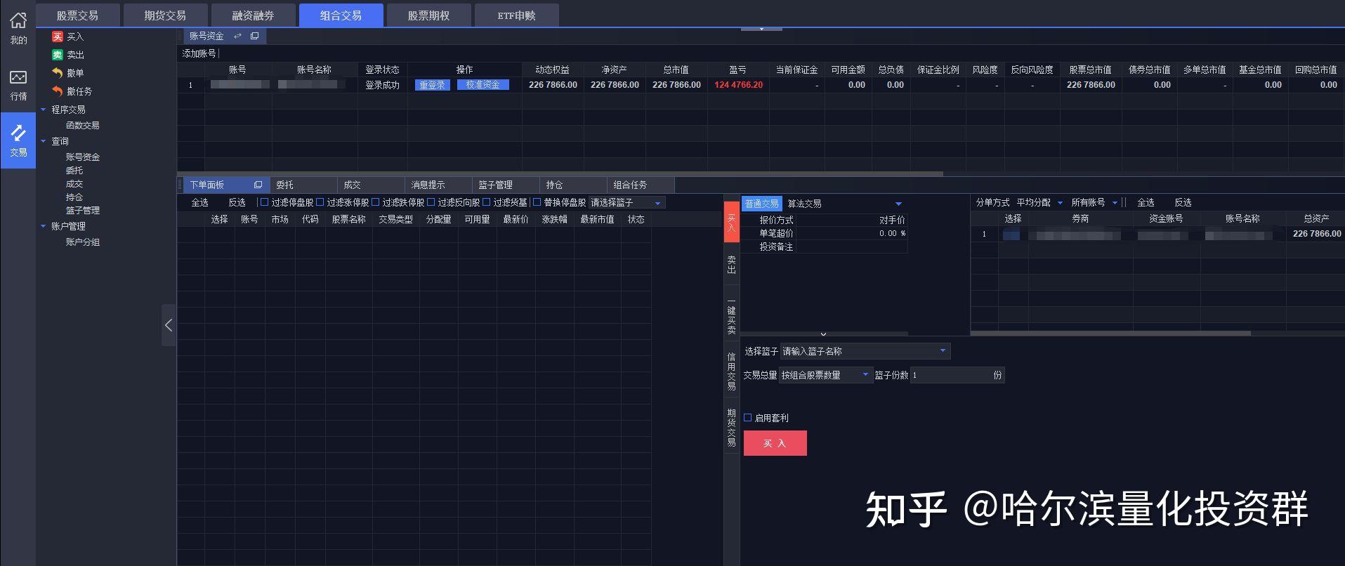Click the 撤任务 undo arrow icon

[x=58, y=91]
